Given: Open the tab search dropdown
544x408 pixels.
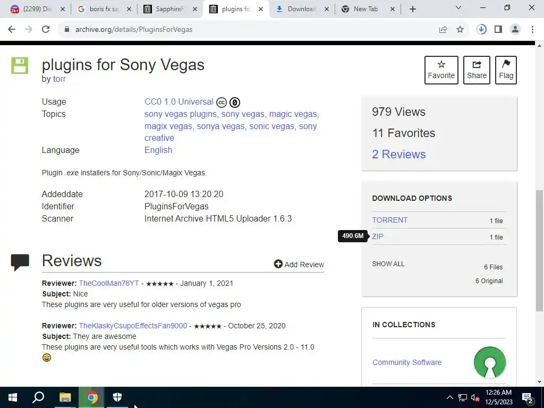Looking at the screenshot, I should coord(458,7).
